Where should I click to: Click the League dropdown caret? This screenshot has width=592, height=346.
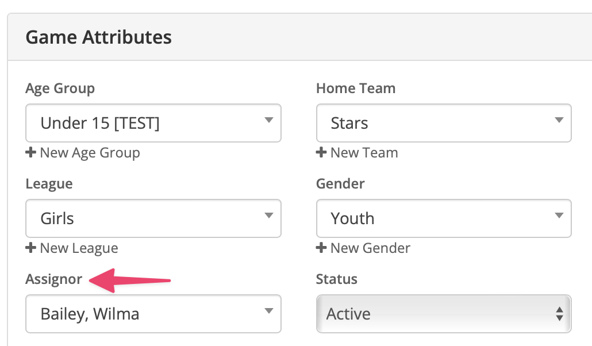(x=269, y=216)
